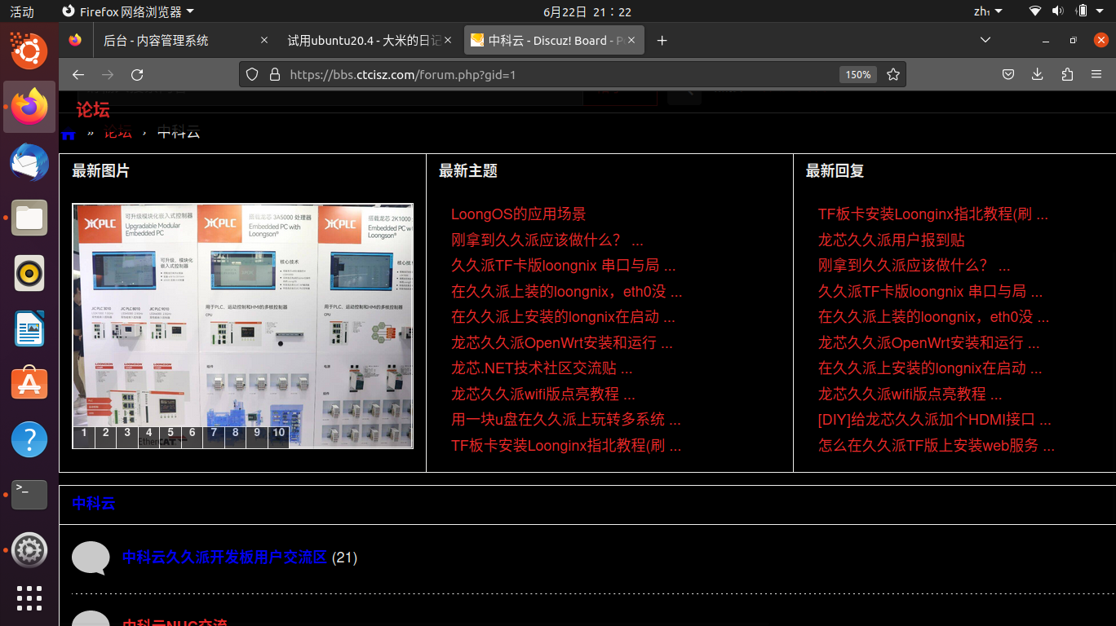The width and height of the screenshot is (1116, 626).
Task: Enter 中科云久久派开发板用户交流区 board
Action: [224, 558]
